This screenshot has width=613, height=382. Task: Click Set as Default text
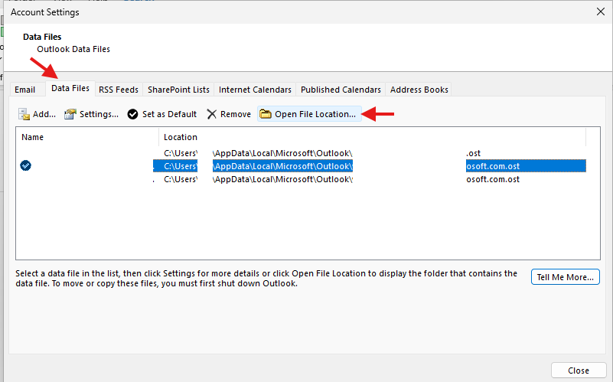(x=169, y=114)
